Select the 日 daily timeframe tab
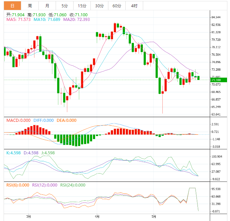Viewport: 230px width, 221px height. (13, 6)
